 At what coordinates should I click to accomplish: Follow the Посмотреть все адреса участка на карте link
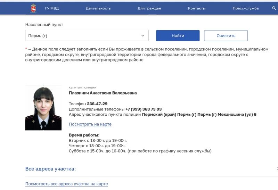tap(66, 184)
